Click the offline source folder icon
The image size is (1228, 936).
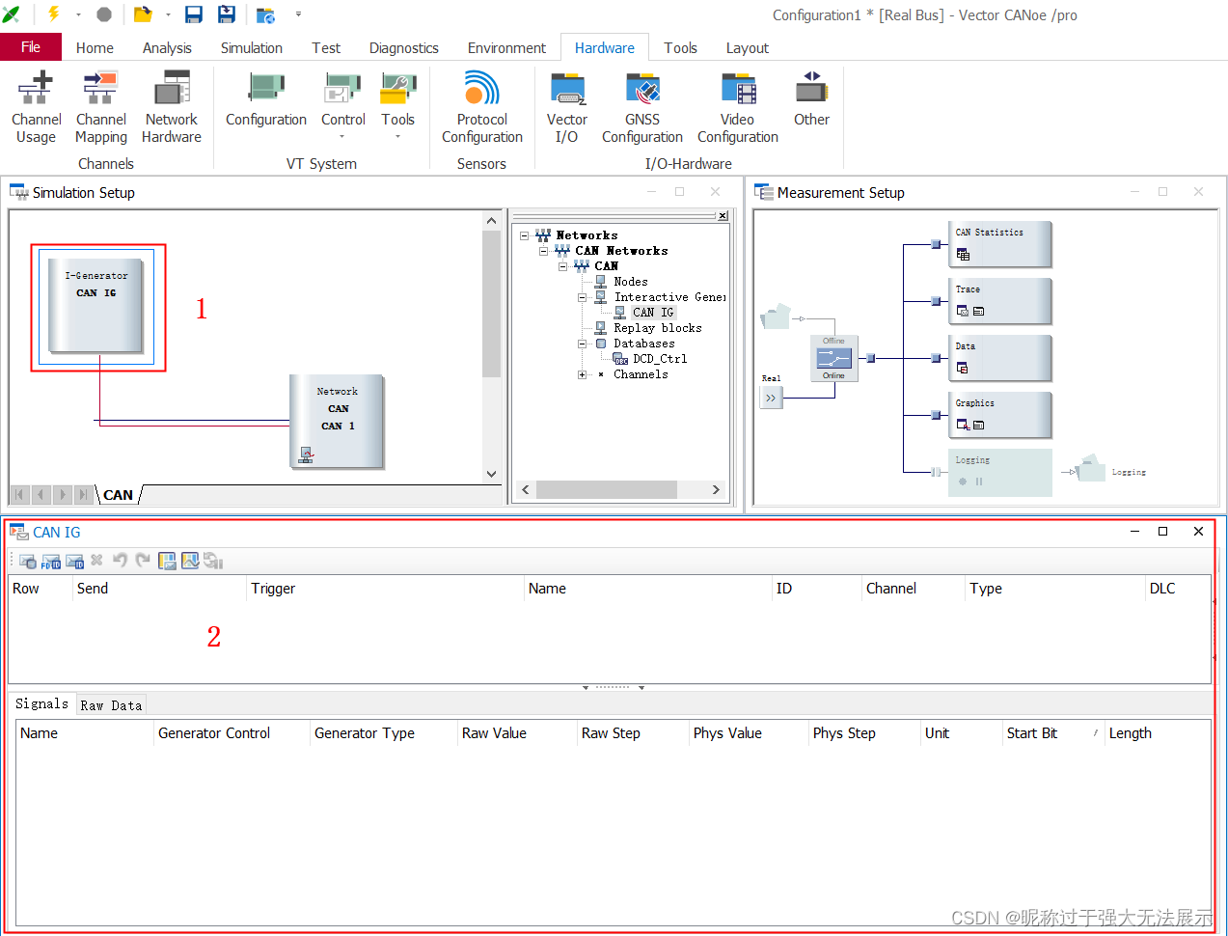coord(775,317)
